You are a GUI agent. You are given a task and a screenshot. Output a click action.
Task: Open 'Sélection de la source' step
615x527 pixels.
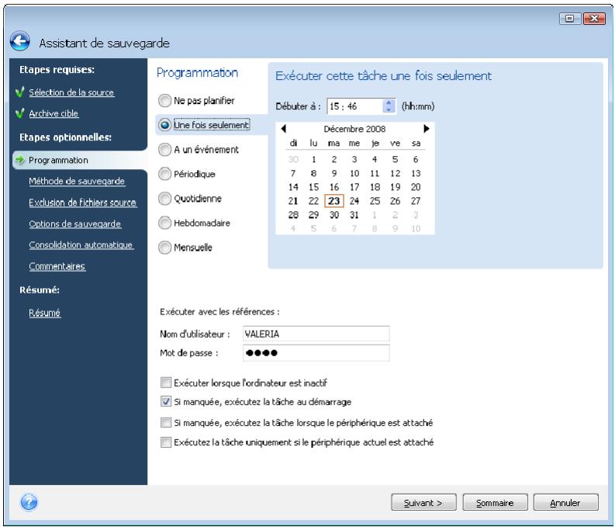(71, 92)
